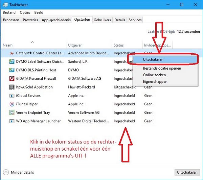The width and height of the screenshot is (203, 180).
Task: Switch to the Services tab
Action: click(135, 20)
